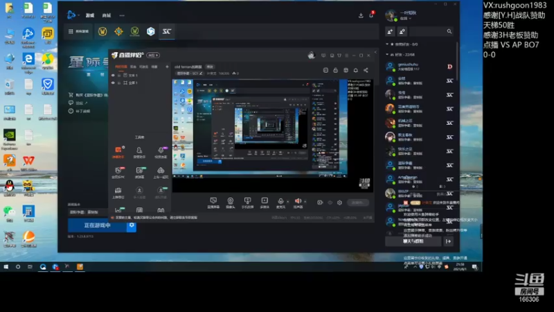Select friend geniushuhu in friends list
The height and width of the screenshot is (312, 554).
[x=420, y=67]
